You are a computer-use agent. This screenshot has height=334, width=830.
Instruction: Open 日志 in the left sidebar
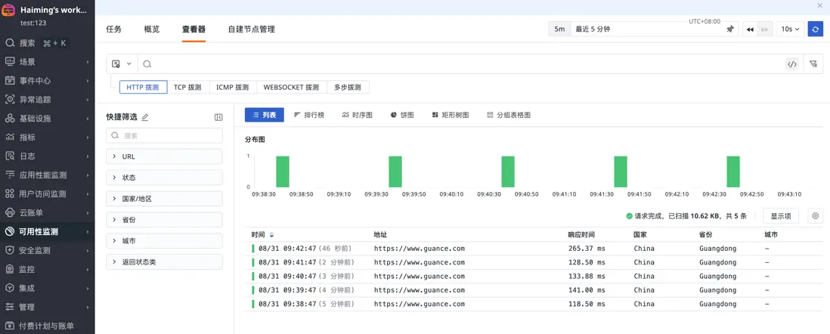click(x=27, y=156)
